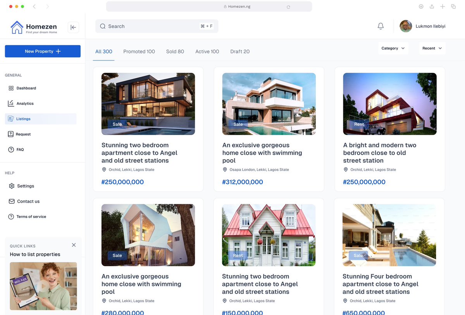Click the browser back arrow
The width and height of the screenshot is (465, 315).
pos(34,7)
